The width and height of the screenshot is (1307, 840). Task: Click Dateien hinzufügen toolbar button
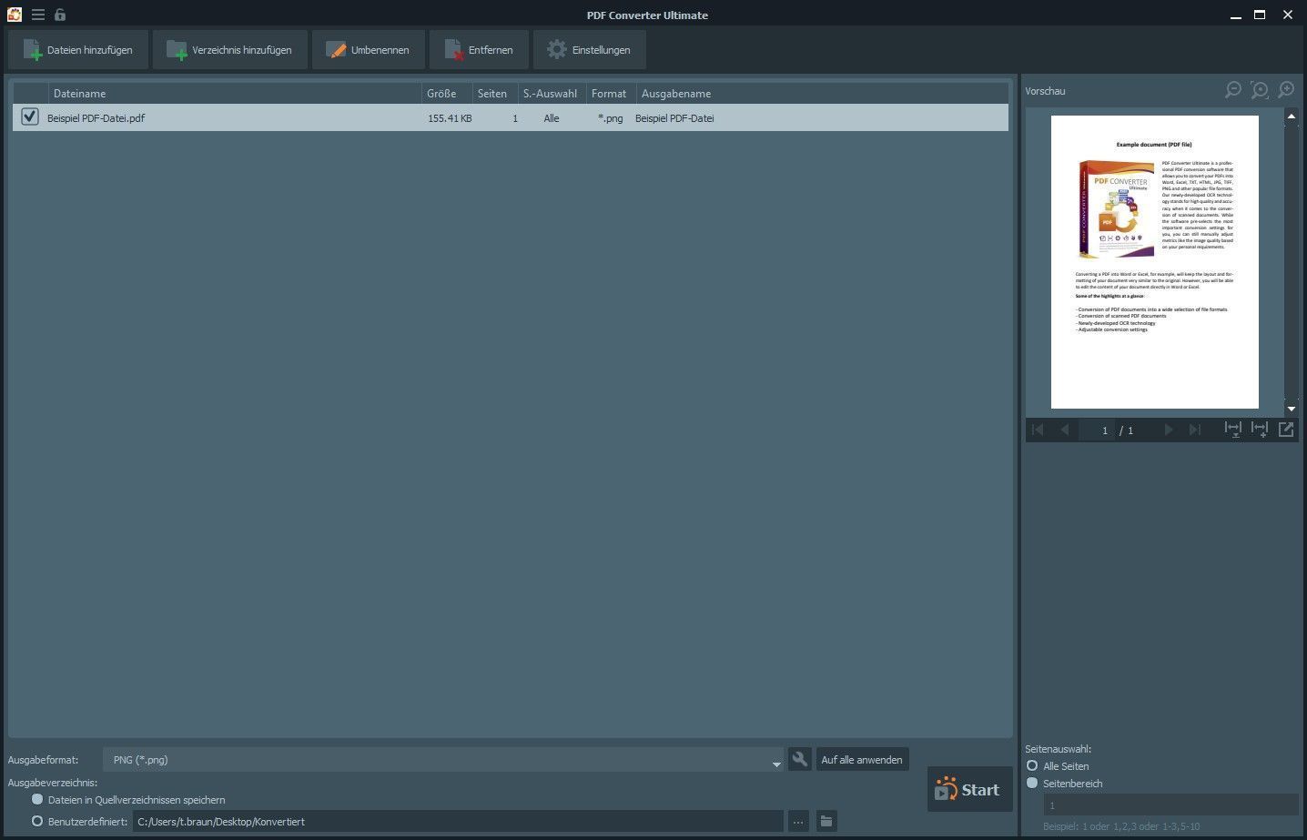click(77, 50)
